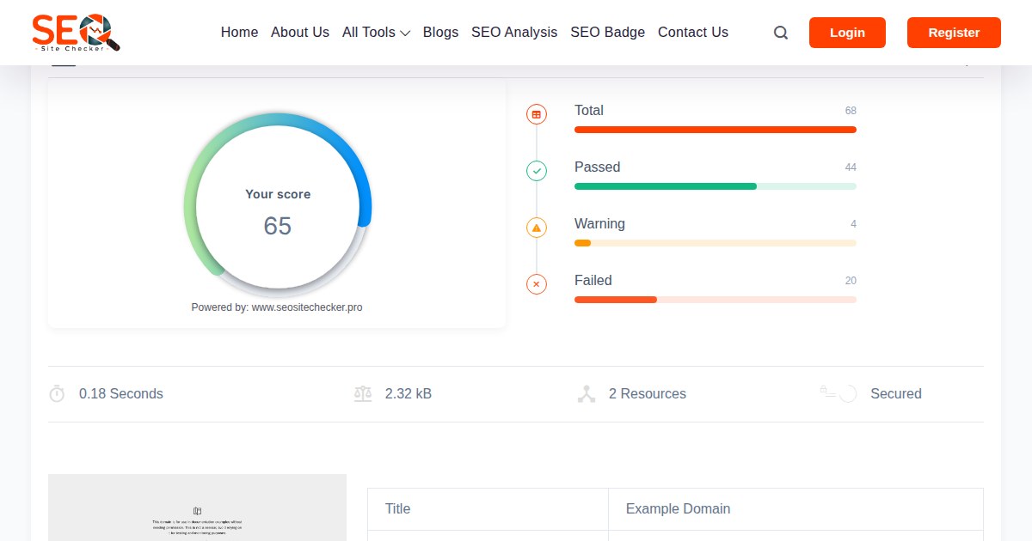Click the 'Warning' label
This screenshot has width=1032, height=541.
tap(599, 223)
